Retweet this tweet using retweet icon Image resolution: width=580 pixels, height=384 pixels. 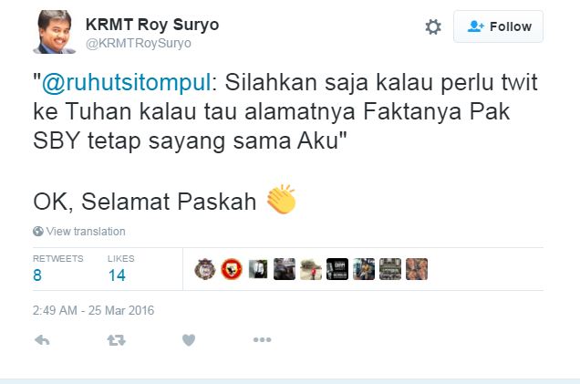tap(117, 340)
